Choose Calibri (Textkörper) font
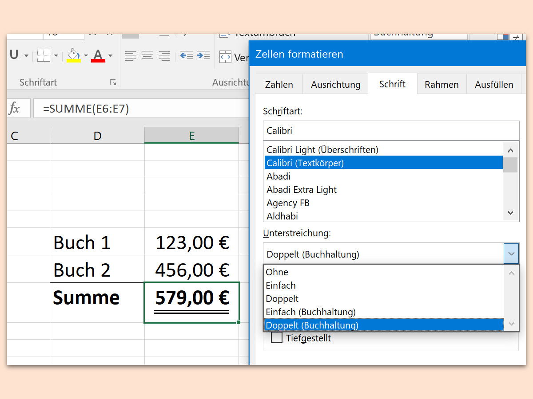Screen dimensions: 533x399 (384, 163)
